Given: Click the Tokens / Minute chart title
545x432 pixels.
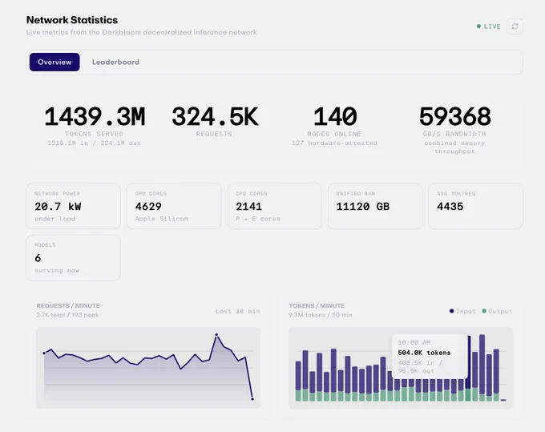Looking at the screenshot, I should pyautogui.click(x=317, y=305).
